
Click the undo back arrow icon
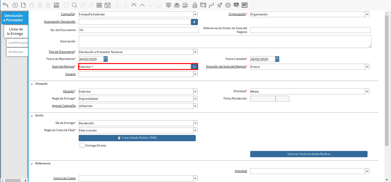point(5,5)
